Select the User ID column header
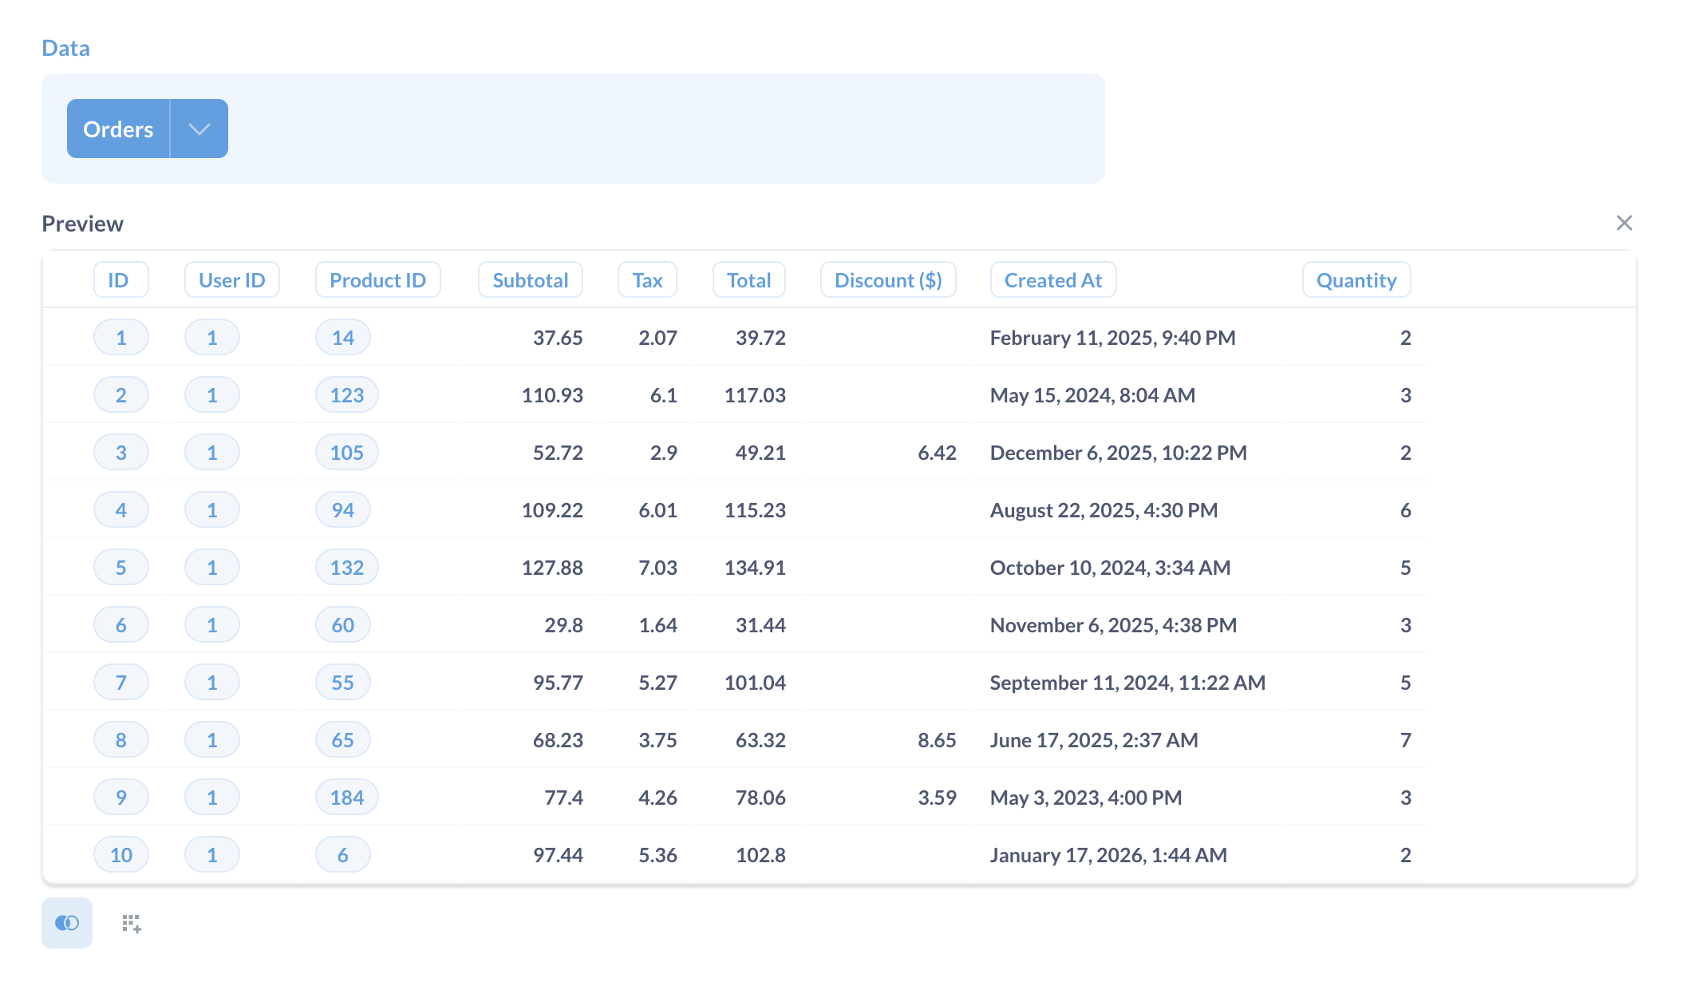This screenshot has height=982, width=1682. tap(231, 279)
